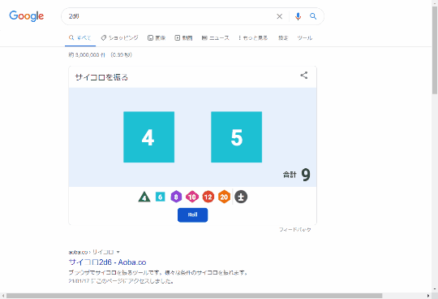The height and width of the screenshot is (299, 438).
Task: Click the share icon on dice card
Action: tap(304, 76)
